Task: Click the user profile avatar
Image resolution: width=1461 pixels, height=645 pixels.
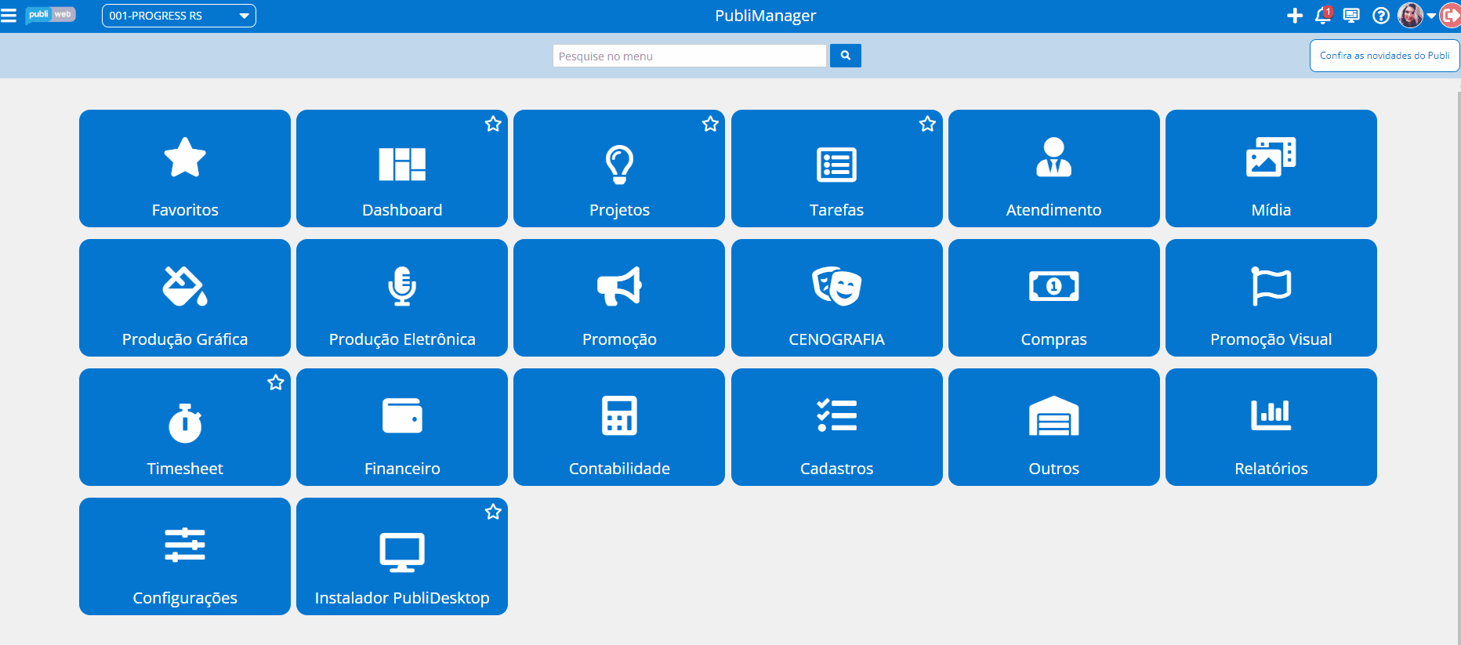Action: tap(1410, 16)
